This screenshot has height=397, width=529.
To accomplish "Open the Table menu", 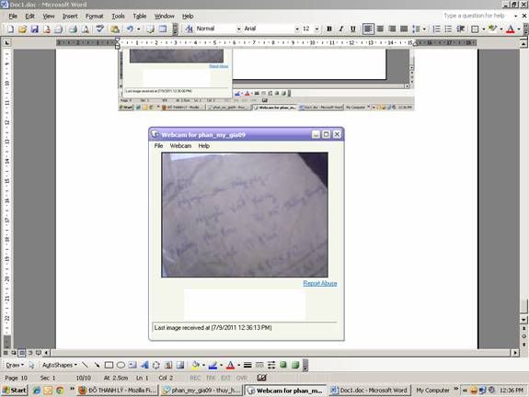I will [x=139, y=17].
